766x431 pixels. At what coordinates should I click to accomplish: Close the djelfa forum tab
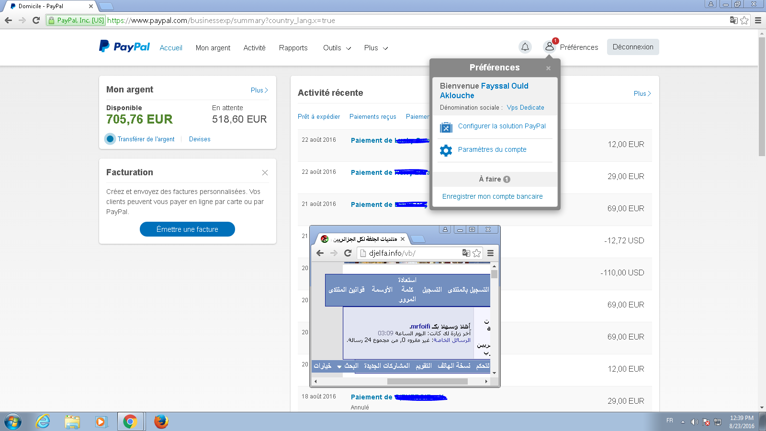click(x=403, y=239)
